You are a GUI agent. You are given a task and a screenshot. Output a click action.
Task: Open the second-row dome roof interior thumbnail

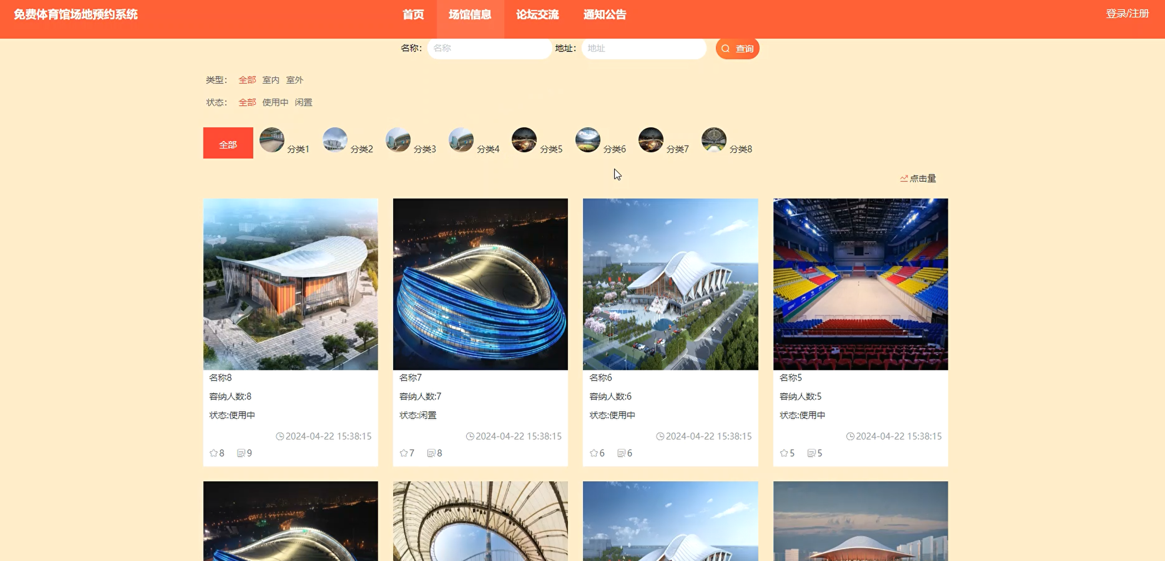pos(480,521)
